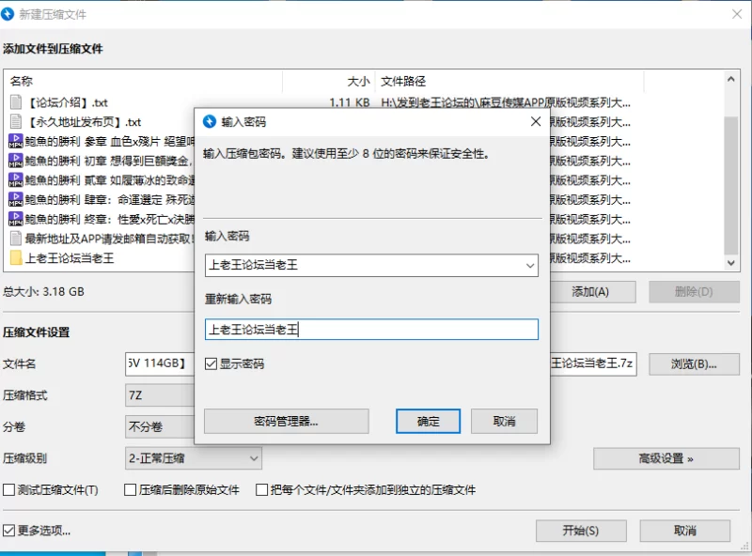Uncheck the 显示密码 checkbox
752x556 pixels.
tap(211, 363)
